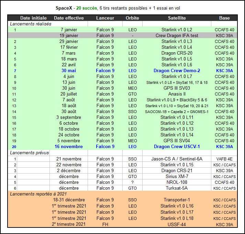Image resolution: width=245 pixels, height=234 pixels.
Task: Select the '18 mars' date cell
Action: coord(69,59)
